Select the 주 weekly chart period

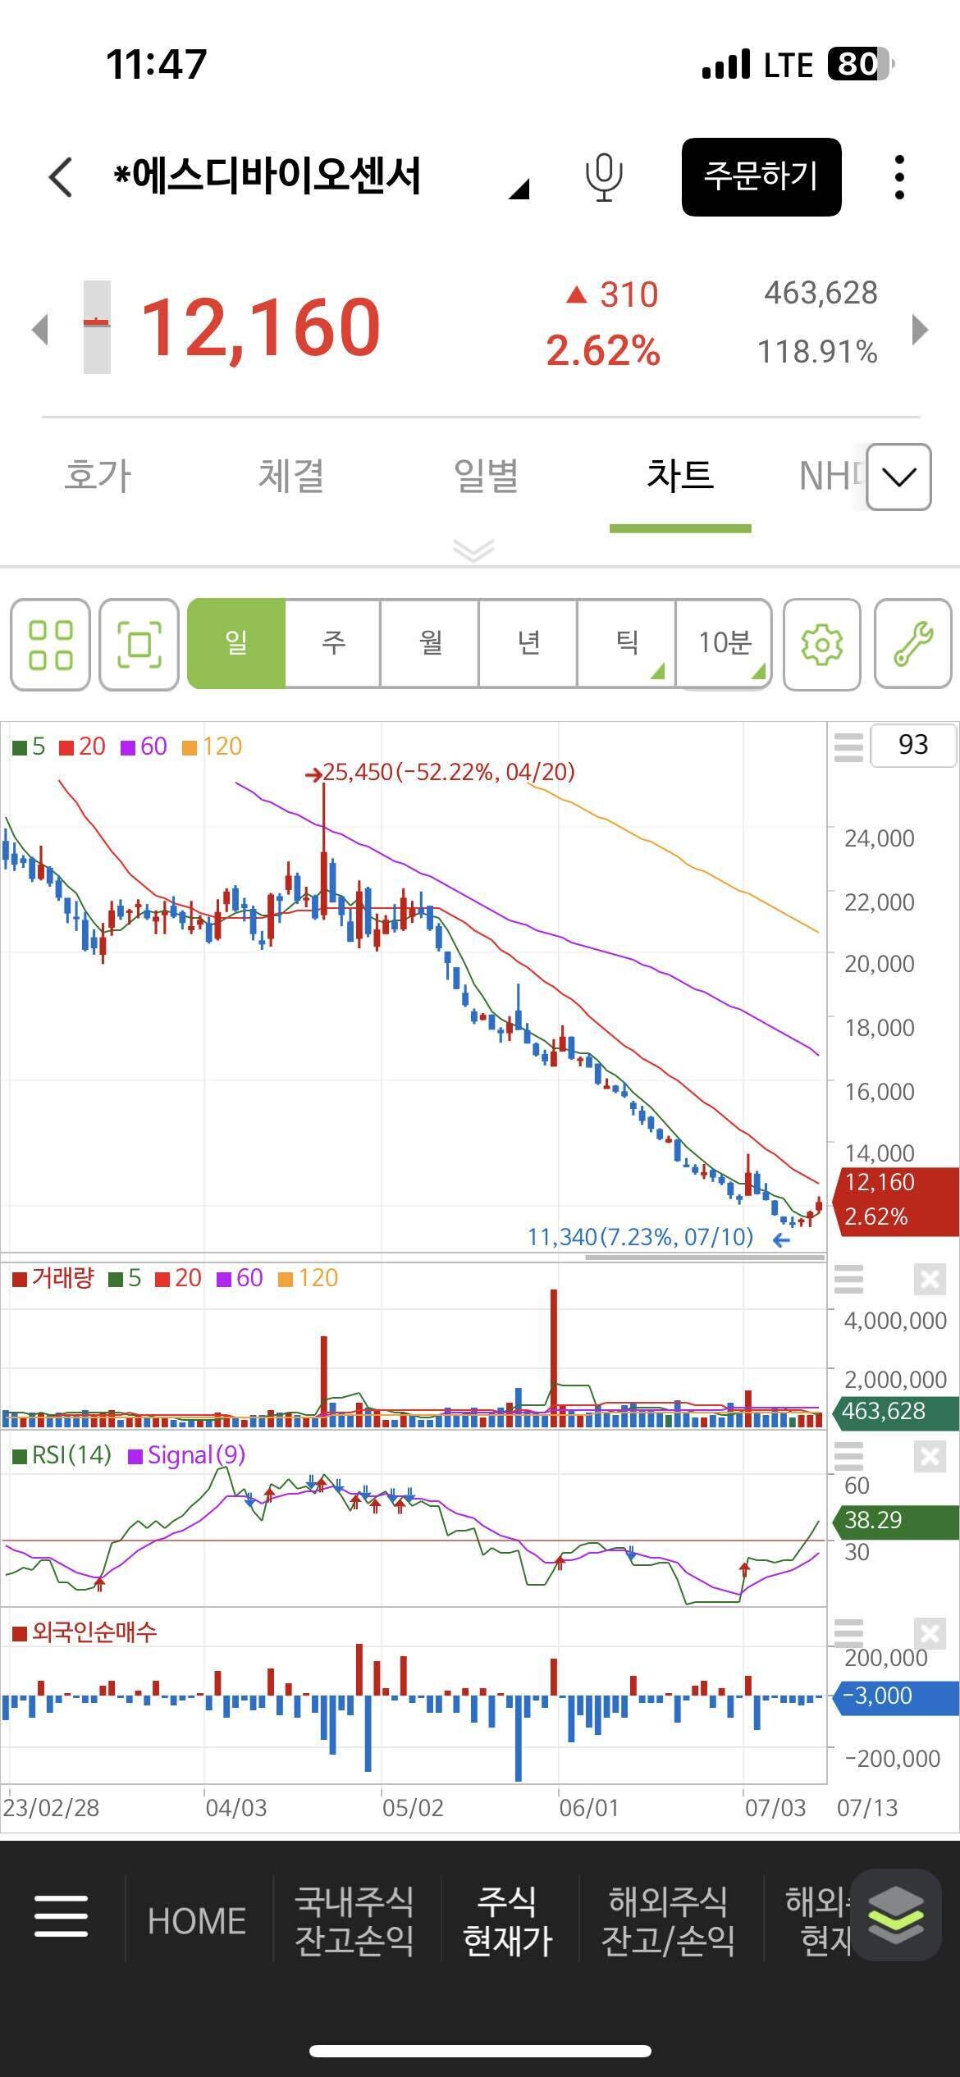(333, 643)
